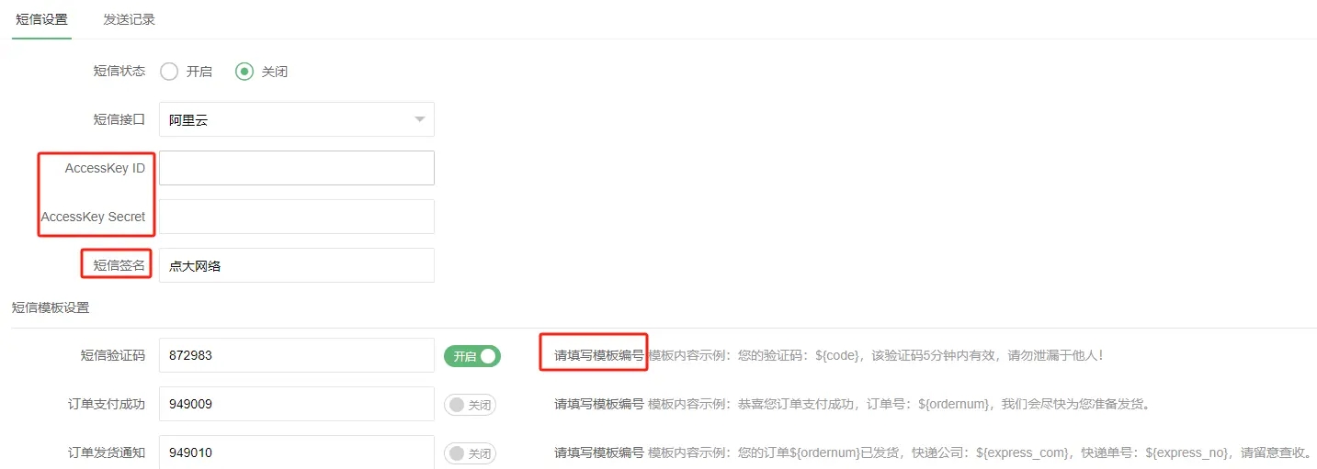
Task: Click the 短信模板设置 section heading
Action: coord(51,307)
